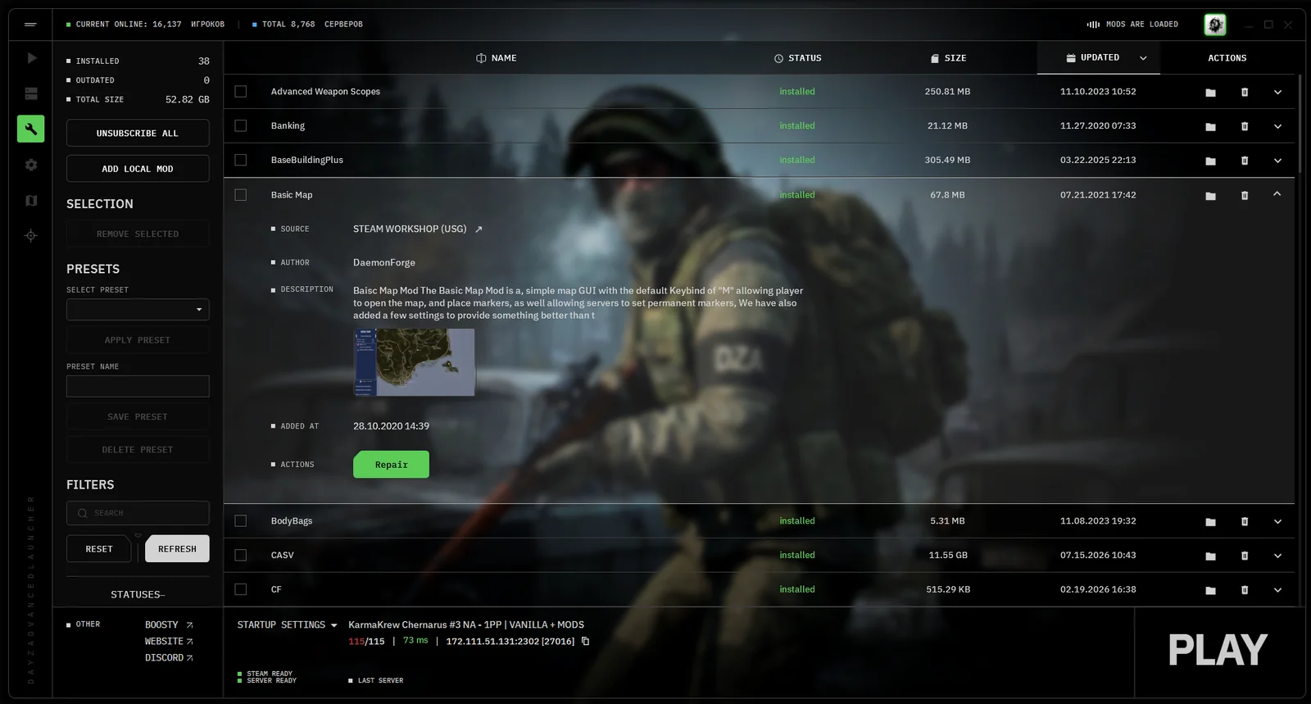Expand BaseBuildingPlus details

click(x=1277, y=161)
